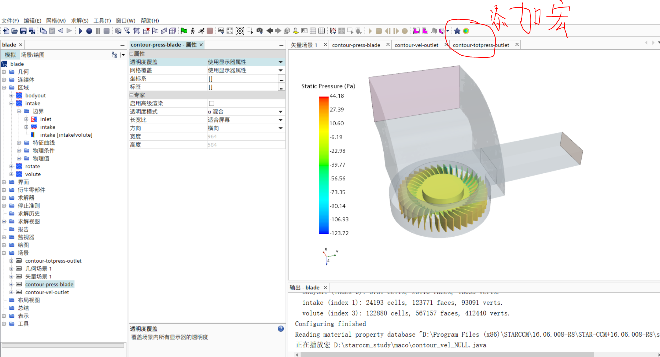Expand the 几何 tree node
The width and height of the screenshot is (660, 357).
(x=4, y=72)
